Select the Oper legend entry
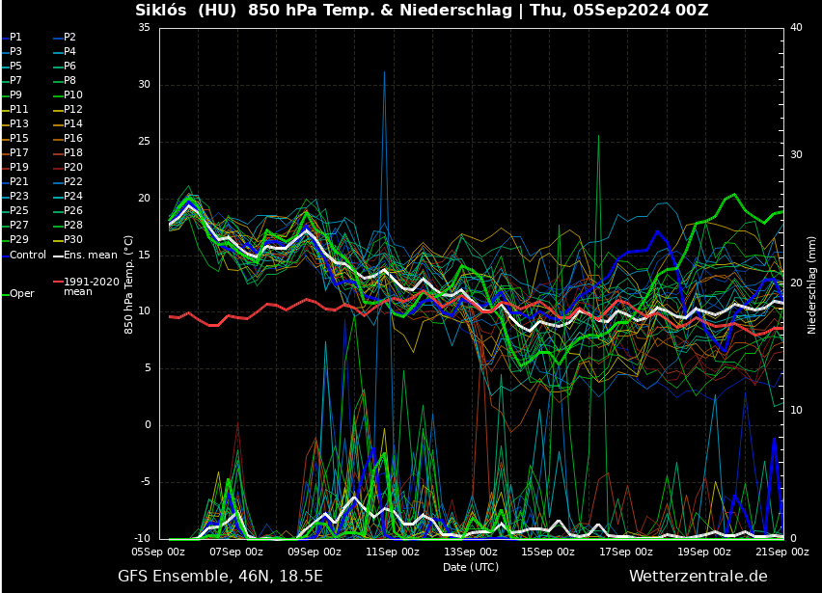822x593 pixels. pyautogui.click(x=21, y=293)
